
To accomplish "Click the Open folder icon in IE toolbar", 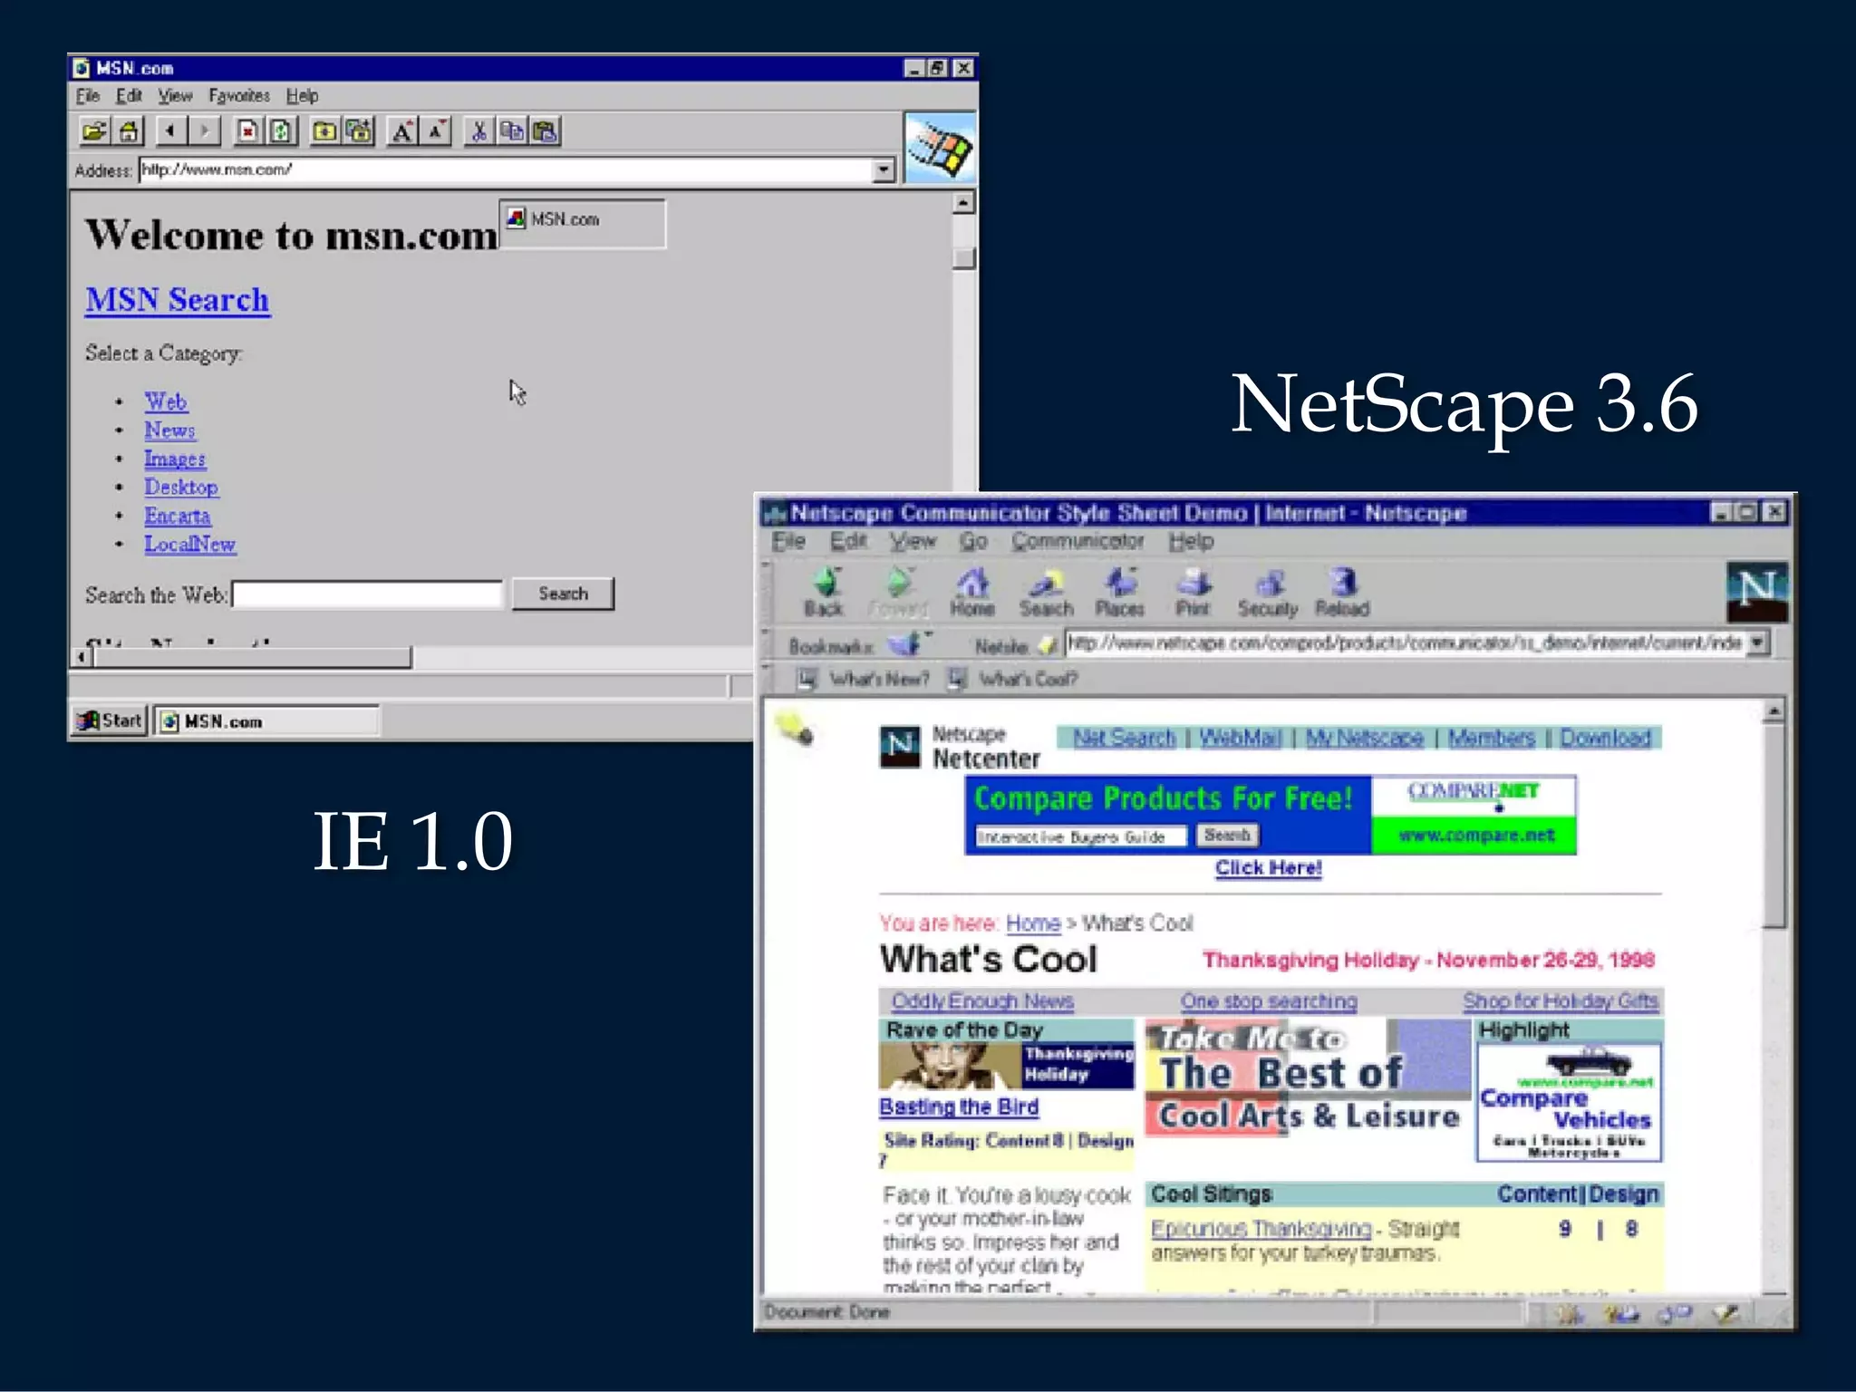I will coord(93,131).
